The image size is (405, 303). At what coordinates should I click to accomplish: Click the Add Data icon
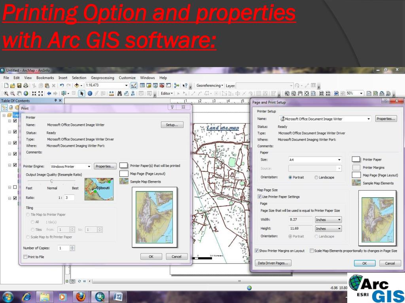tap(77, 86)
